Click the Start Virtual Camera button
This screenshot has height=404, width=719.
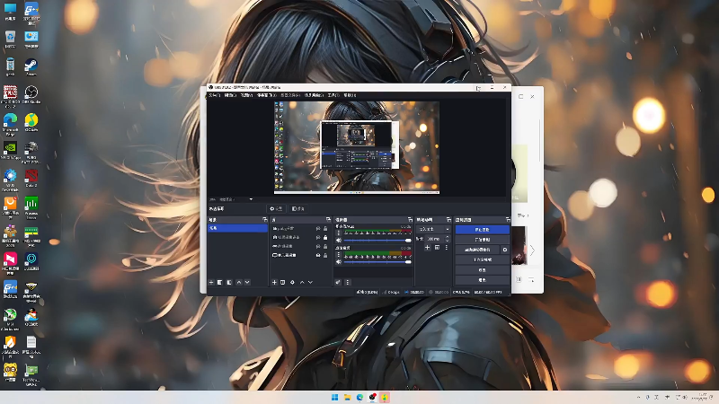pyautogui.click(x=477, y=250)
